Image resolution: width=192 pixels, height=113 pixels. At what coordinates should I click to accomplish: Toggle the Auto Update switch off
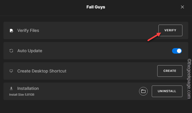[x=177, y=51]
